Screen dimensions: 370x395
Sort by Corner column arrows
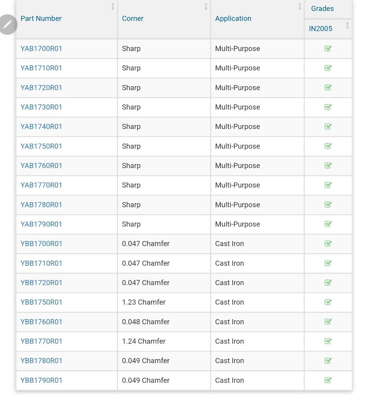[206, 7]
